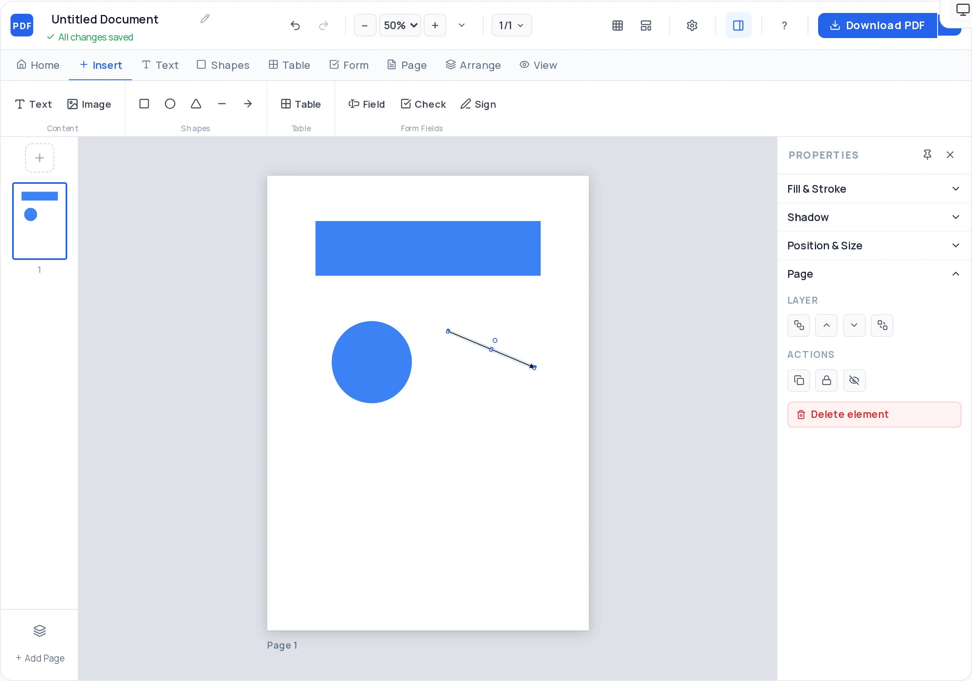Image resolution: width=972 pixels, height=681 pixels.
Task: Expand the Fill & Stroke section
Action: (874, 189)
